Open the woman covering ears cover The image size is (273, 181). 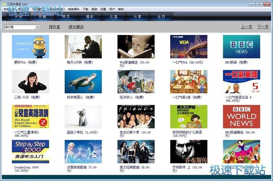coord(31,82)
